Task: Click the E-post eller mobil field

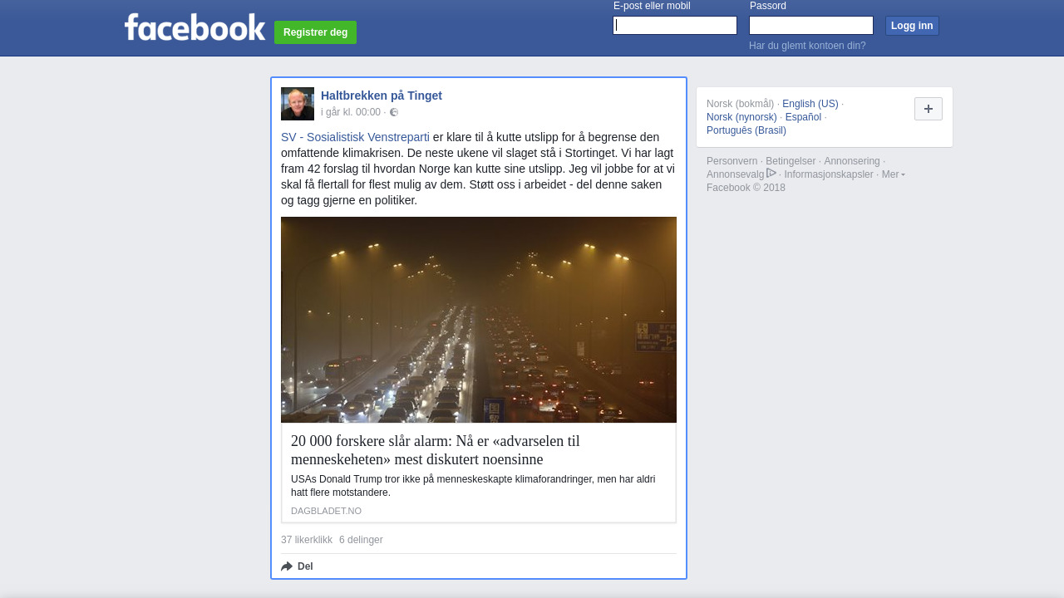Action: click(674, 26)
